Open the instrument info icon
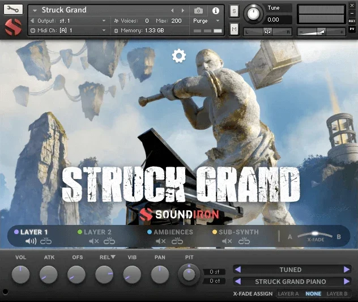The width and height of the screenshot is (358, 302). [x=215, y=11]
